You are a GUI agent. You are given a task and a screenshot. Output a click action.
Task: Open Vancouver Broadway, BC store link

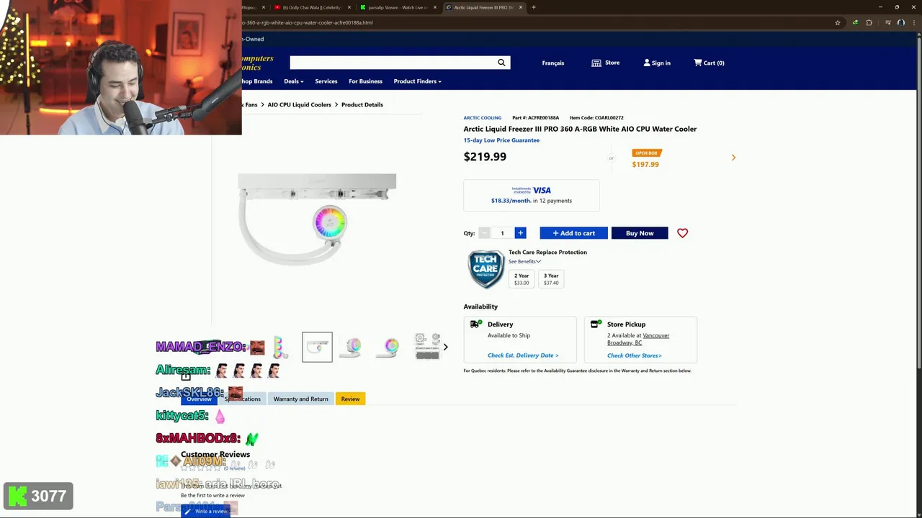[638, 339]
